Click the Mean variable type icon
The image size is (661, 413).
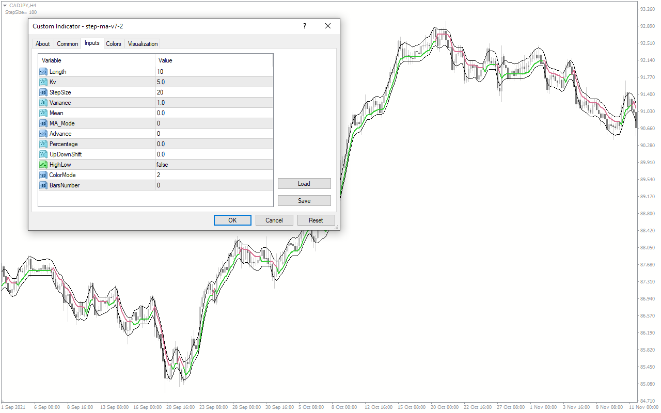pyautogui.click(x=43, y=113)
